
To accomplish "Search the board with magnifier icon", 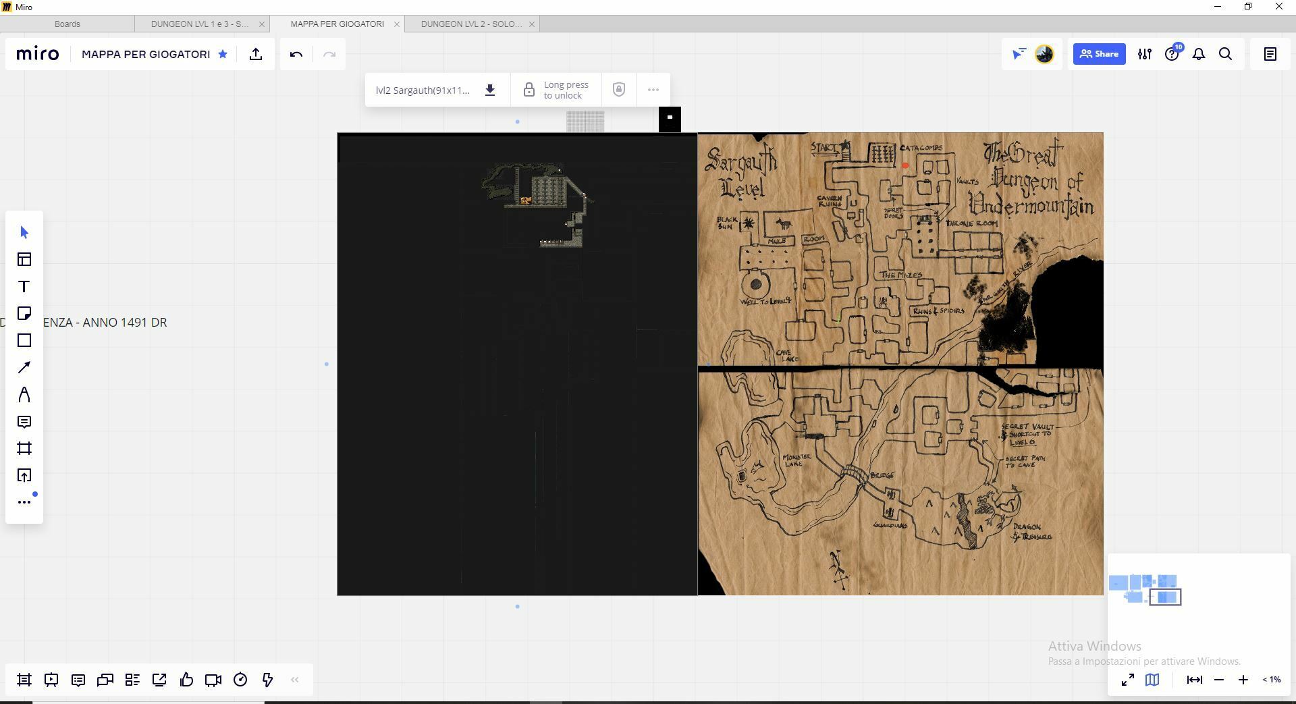I will [x=1226, y=54].
